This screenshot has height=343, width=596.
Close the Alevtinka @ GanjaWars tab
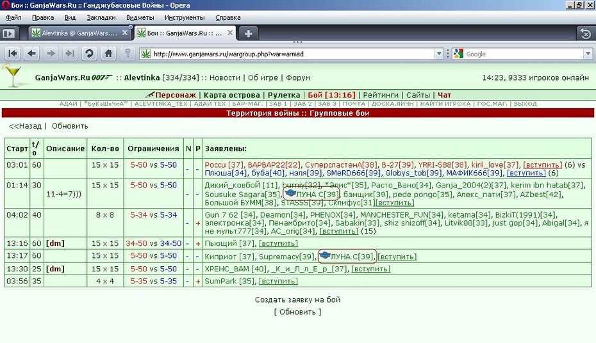click(124, 33)
